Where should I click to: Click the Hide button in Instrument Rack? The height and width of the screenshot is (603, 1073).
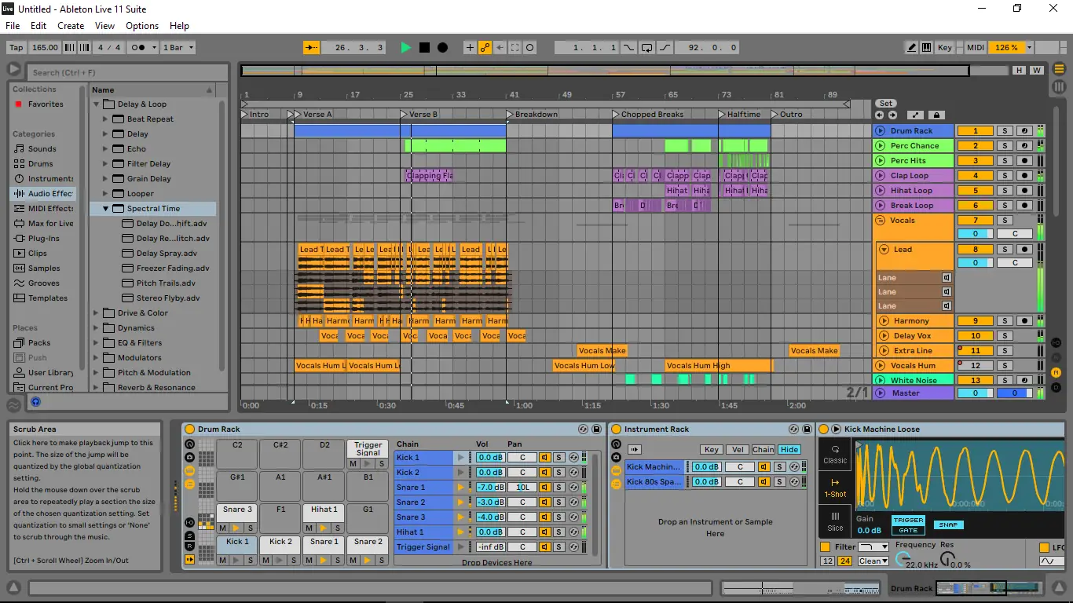pos(789,450)
